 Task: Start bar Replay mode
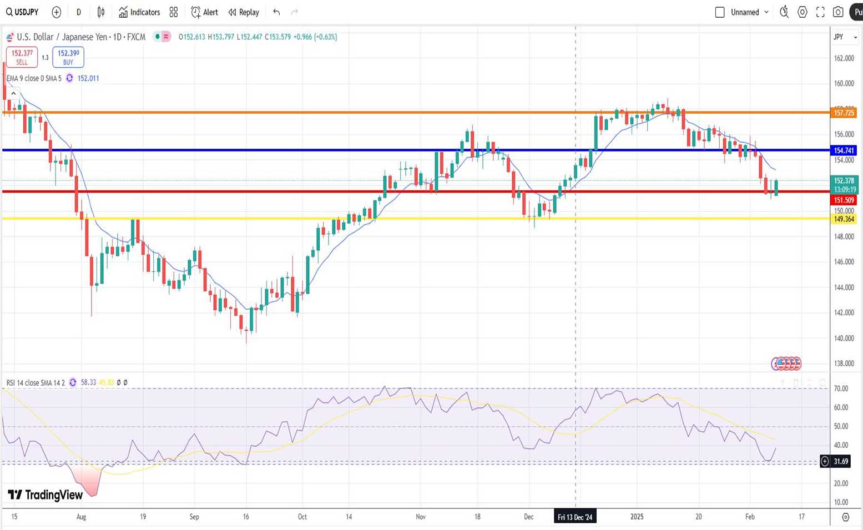click(x=244, y=12)
